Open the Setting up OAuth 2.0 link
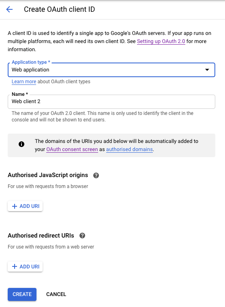Screen dimensions: 225x307 coord(161,41)
